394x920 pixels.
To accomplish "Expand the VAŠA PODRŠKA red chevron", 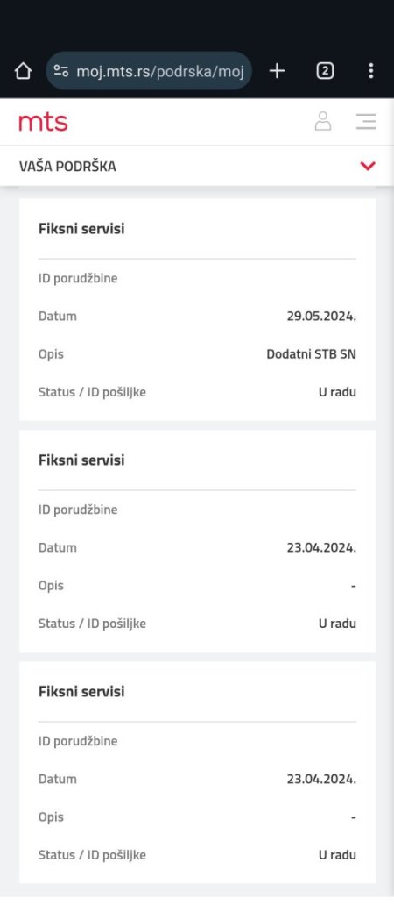I will (x=368, y=166).
